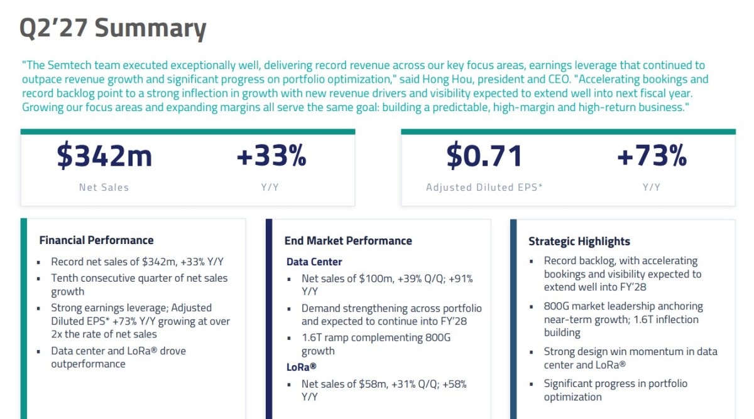
Task: Click the Q2'27 Summary title
Action: click(112, 28)
